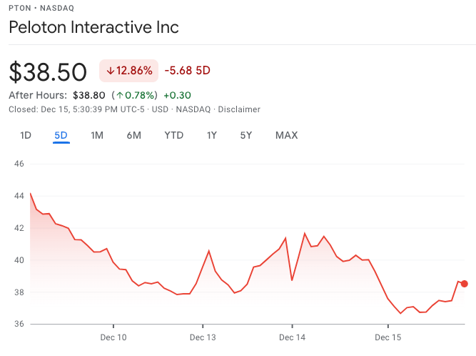Click the 40 y-axis value
Viewport: 476px width, 356px height.
[x=19, y=260]
